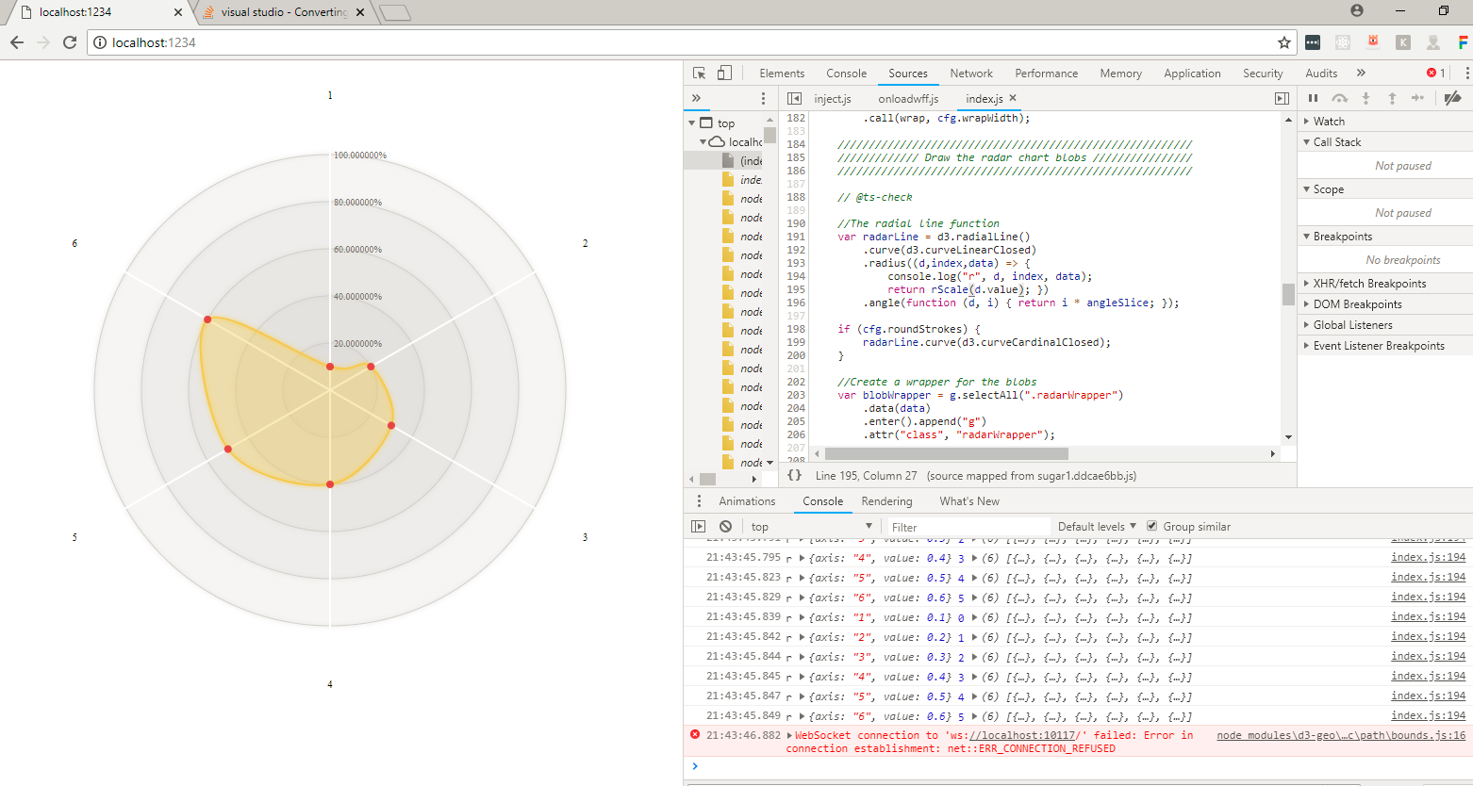Image resolution: width=1473 pixels, height=786 pixels.
Task: Open the Rendering drawer tab
Action: (x=886, y=501)
